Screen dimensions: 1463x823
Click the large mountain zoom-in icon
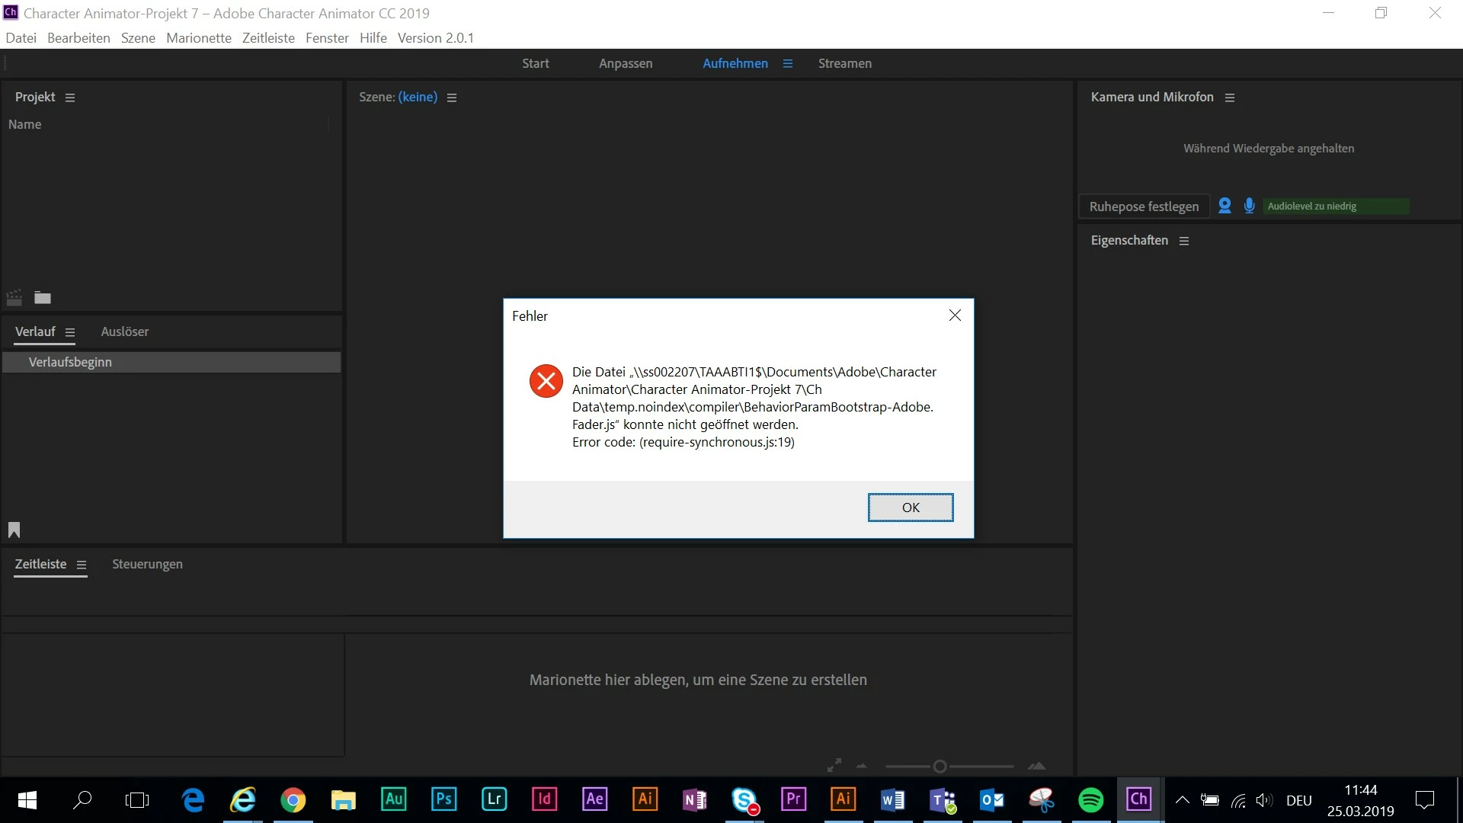(x=1036, y=766)
